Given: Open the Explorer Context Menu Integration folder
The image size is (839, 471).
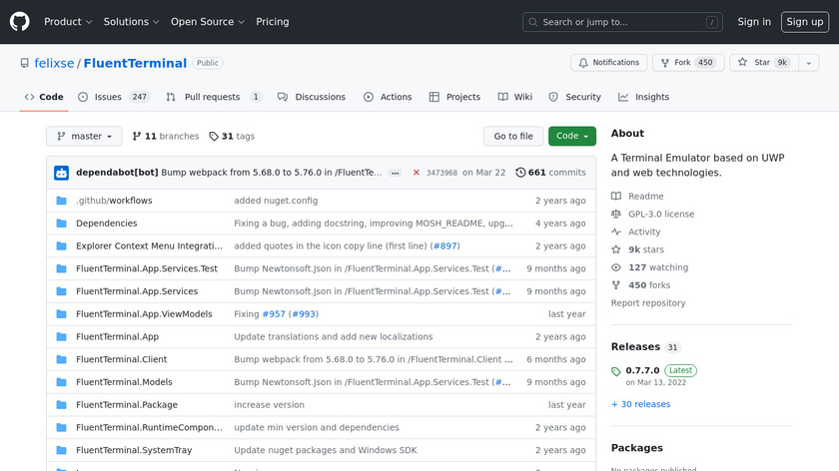Looking at the screenshot, I should (149, 245).
